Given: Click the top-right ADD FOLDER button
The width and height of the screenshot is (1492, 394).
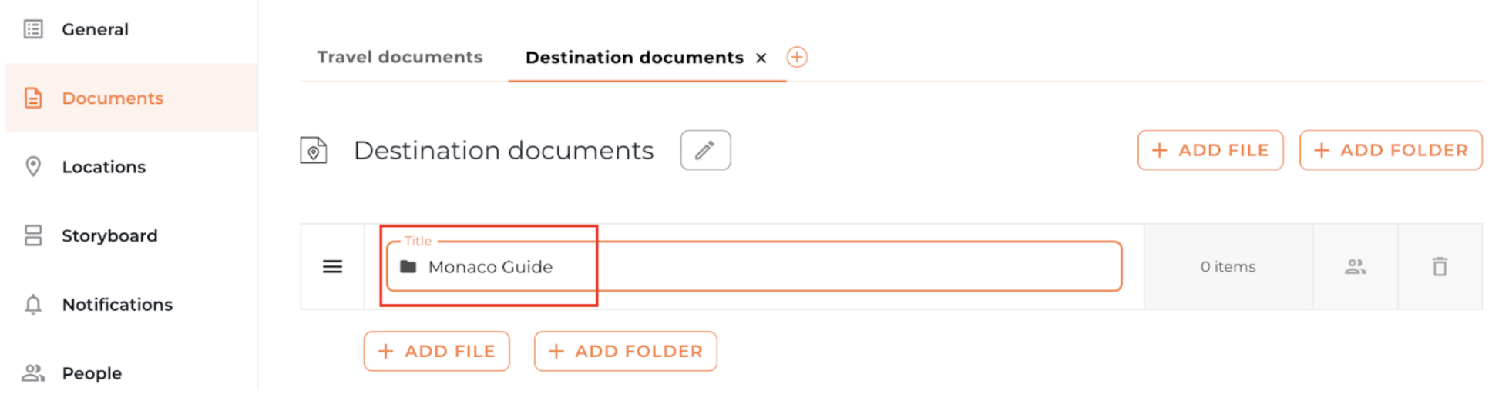Looking at the screenshot, I should point(1390,150).
